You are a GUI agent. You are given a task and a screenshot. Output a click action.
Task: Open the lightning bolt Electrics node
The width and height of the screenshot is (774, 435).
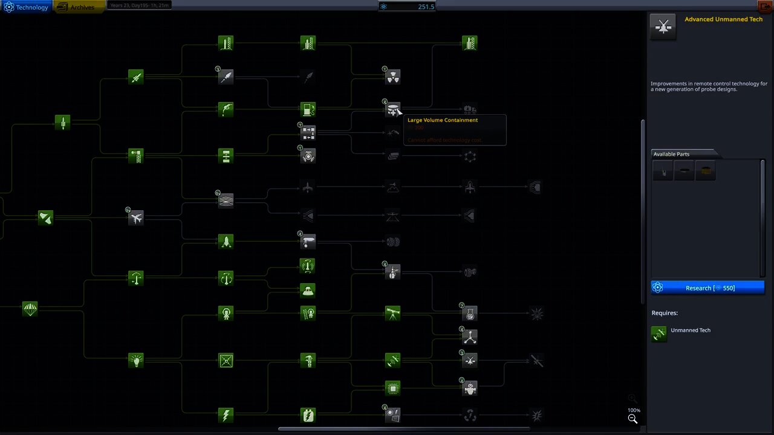[226, 415]
